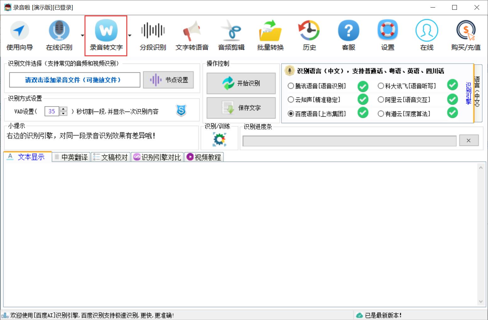Click the green check next to 有道云
Image resolution: width=488 pixels, height=320 pixels.
452,113
